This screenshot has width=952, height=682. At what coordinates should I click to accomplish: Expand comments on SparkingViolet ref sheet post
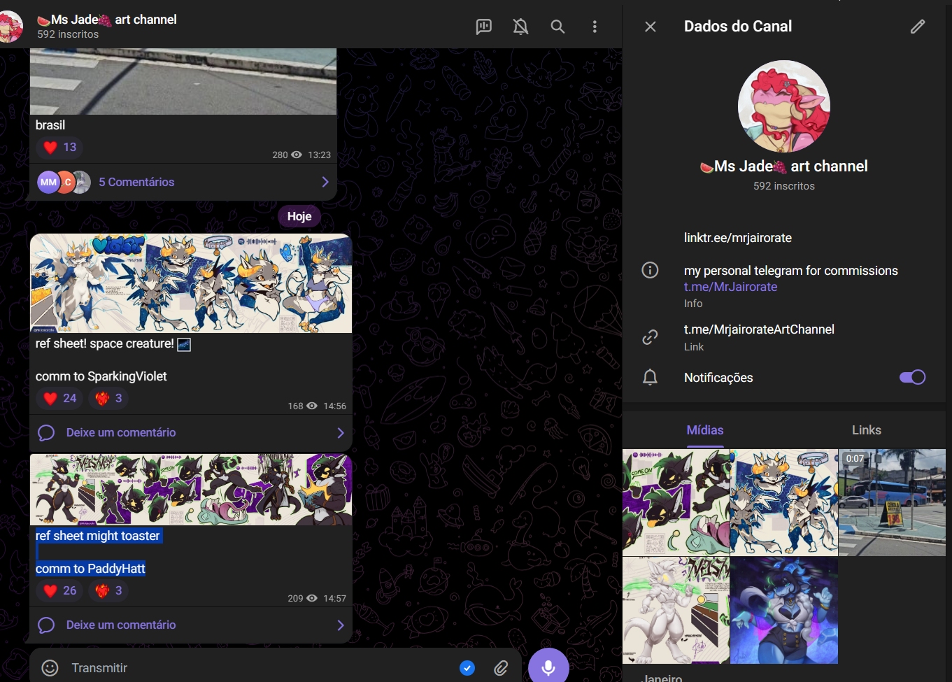[190, 433]
